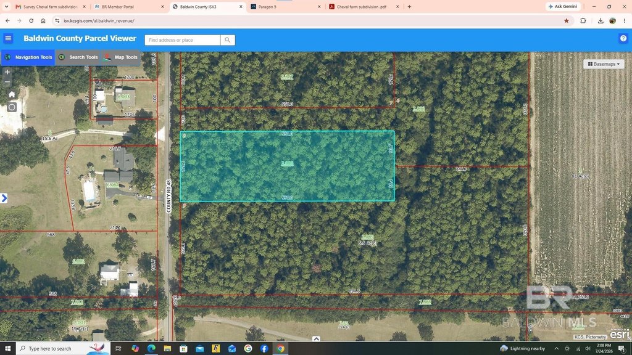
Task: Open the help question mark icon
Action: point(623,39)
